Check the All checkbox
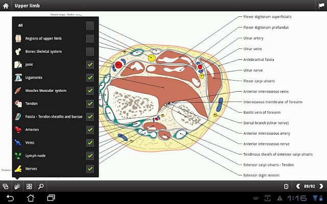Screen dimensions: 327x204 pos(90,25)
